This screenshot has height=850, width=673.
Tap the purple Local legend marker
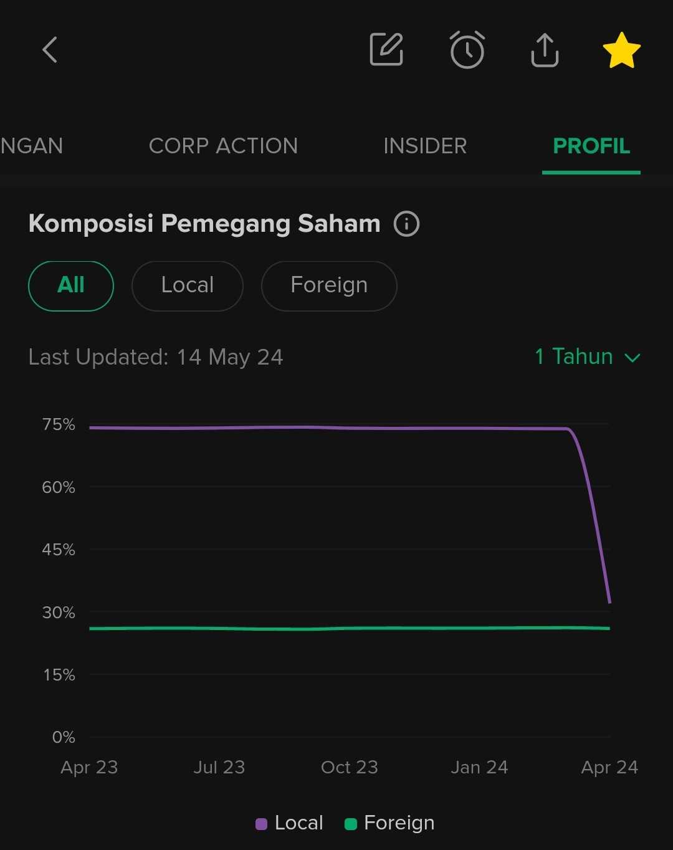coord(262,823)
